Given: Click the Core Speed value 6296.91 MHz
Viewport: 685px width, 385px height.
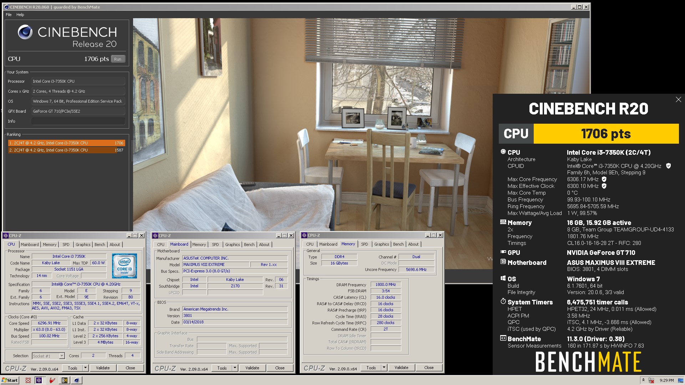Looking at the screenshot, I should coord(50,323).
